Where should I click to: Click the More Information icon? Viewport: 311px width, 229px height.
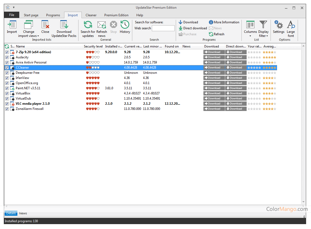[211, 22]
